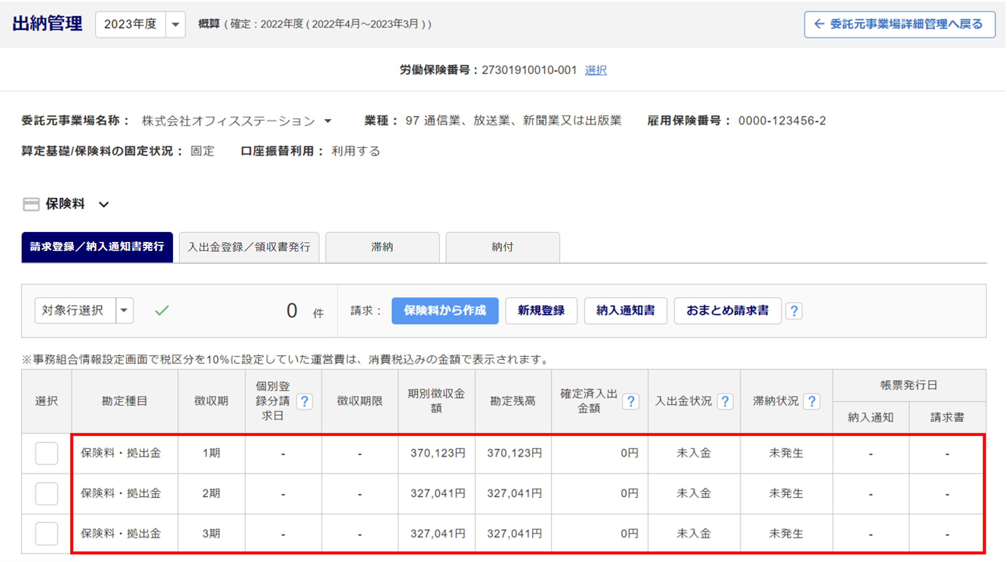Open the 滞納 tab

click(x=382, y=247)
